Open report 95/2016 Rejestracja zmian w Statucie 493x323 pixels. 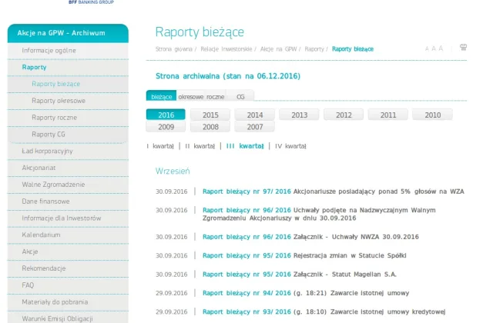(304, 256)
